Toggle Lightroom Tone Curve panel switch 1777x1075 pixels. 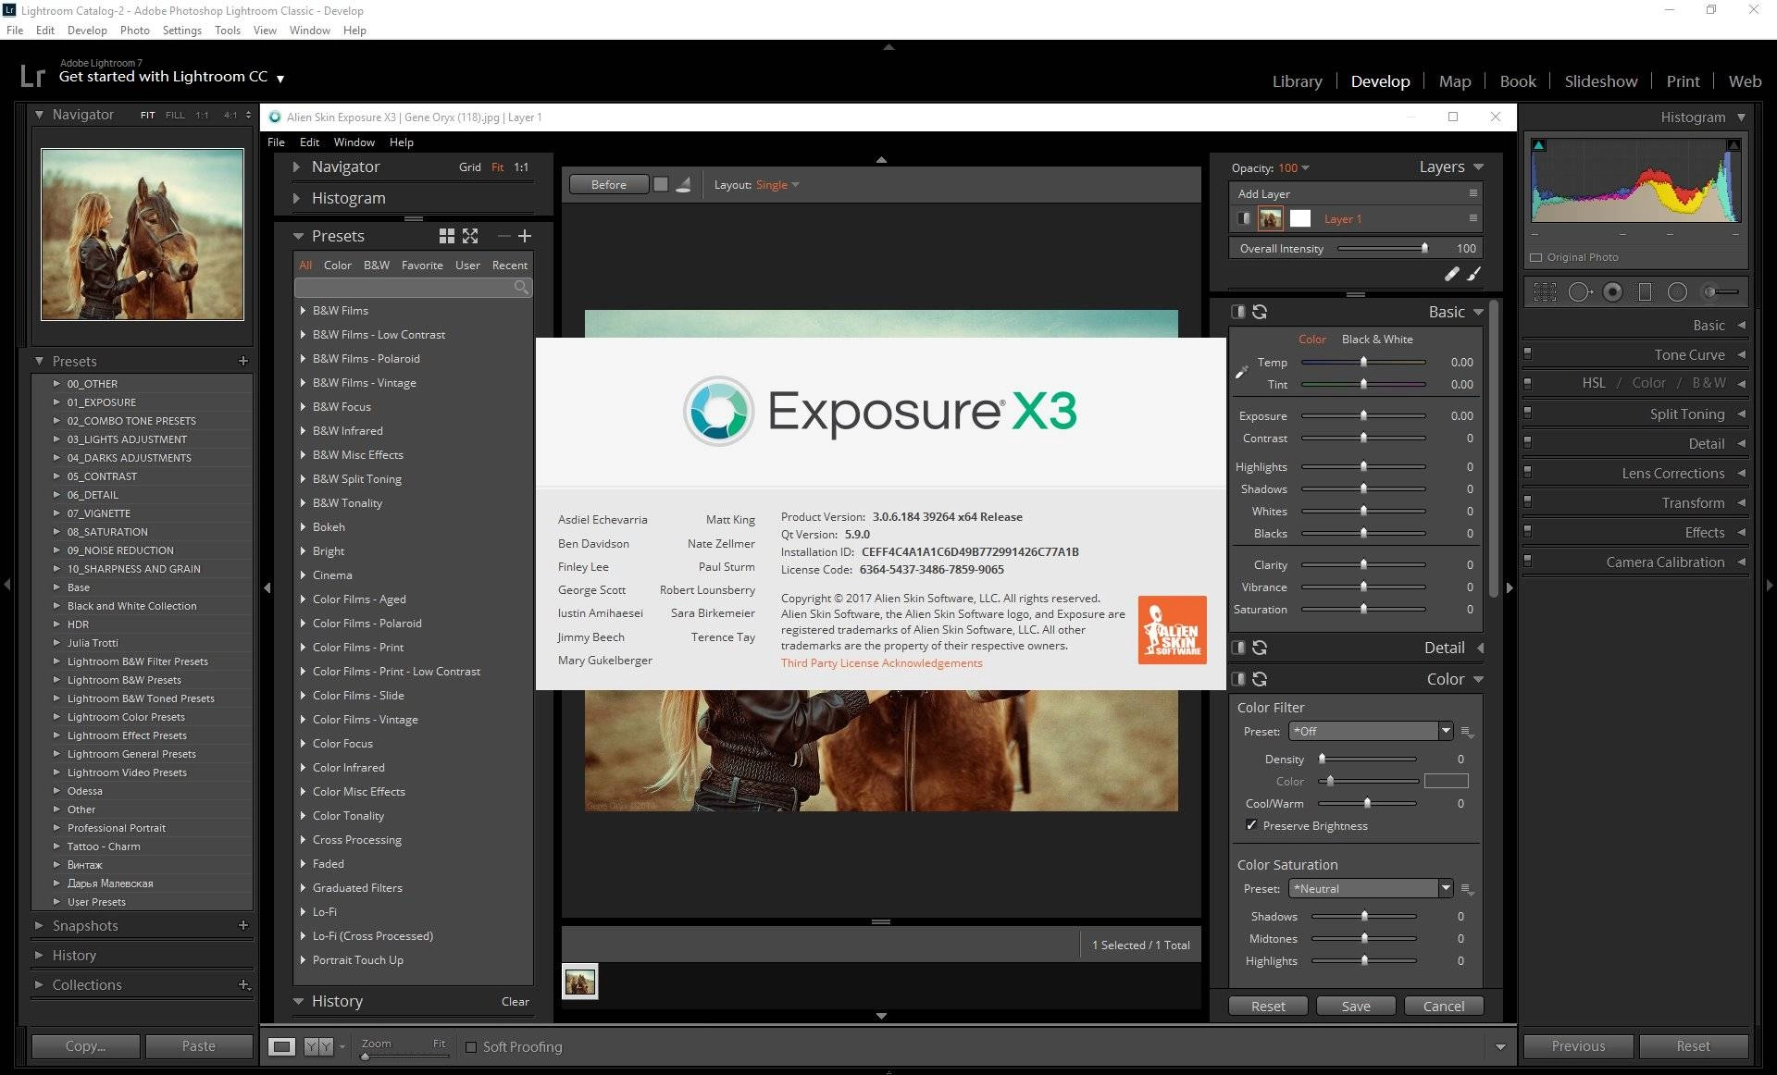coord(1527,352)
